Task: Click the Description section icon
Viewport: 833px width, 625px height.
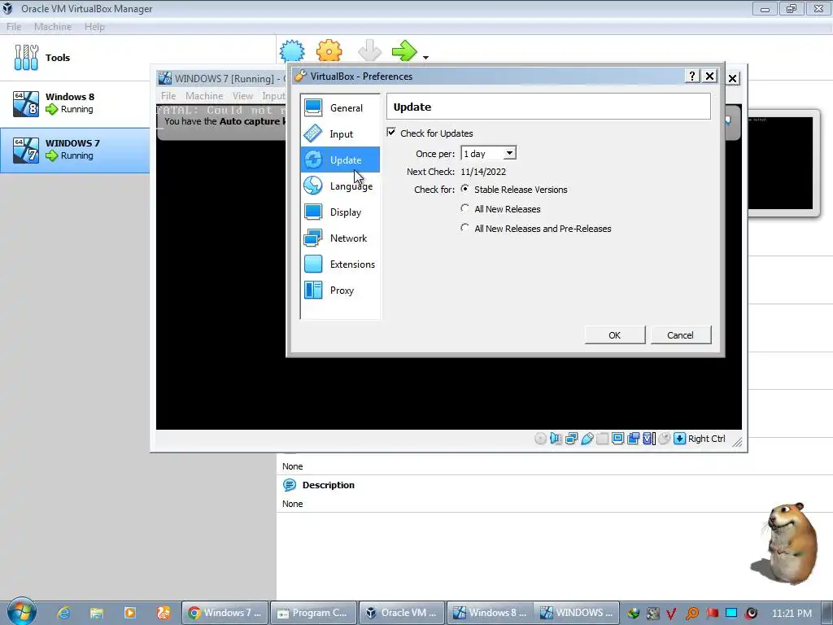Action: (290, 485)
